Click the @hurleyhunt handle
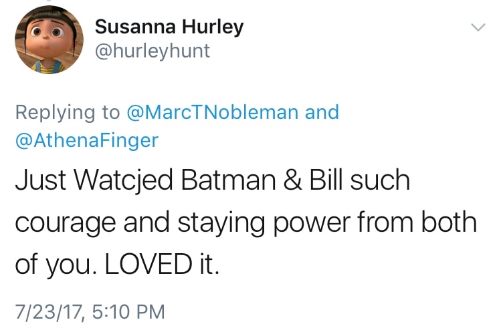The height and width of the screenshot is (334, 499). click(x=153, y=51)
